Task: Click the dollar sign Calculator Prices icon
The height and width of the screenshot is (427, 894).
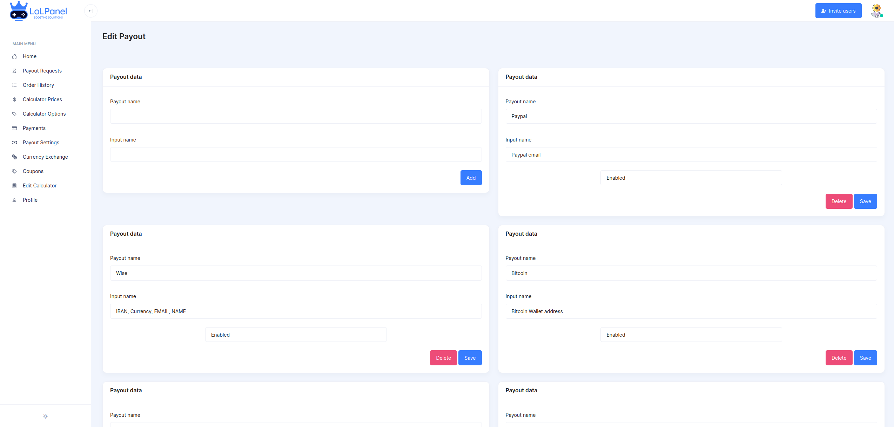Action: (14, 99)
